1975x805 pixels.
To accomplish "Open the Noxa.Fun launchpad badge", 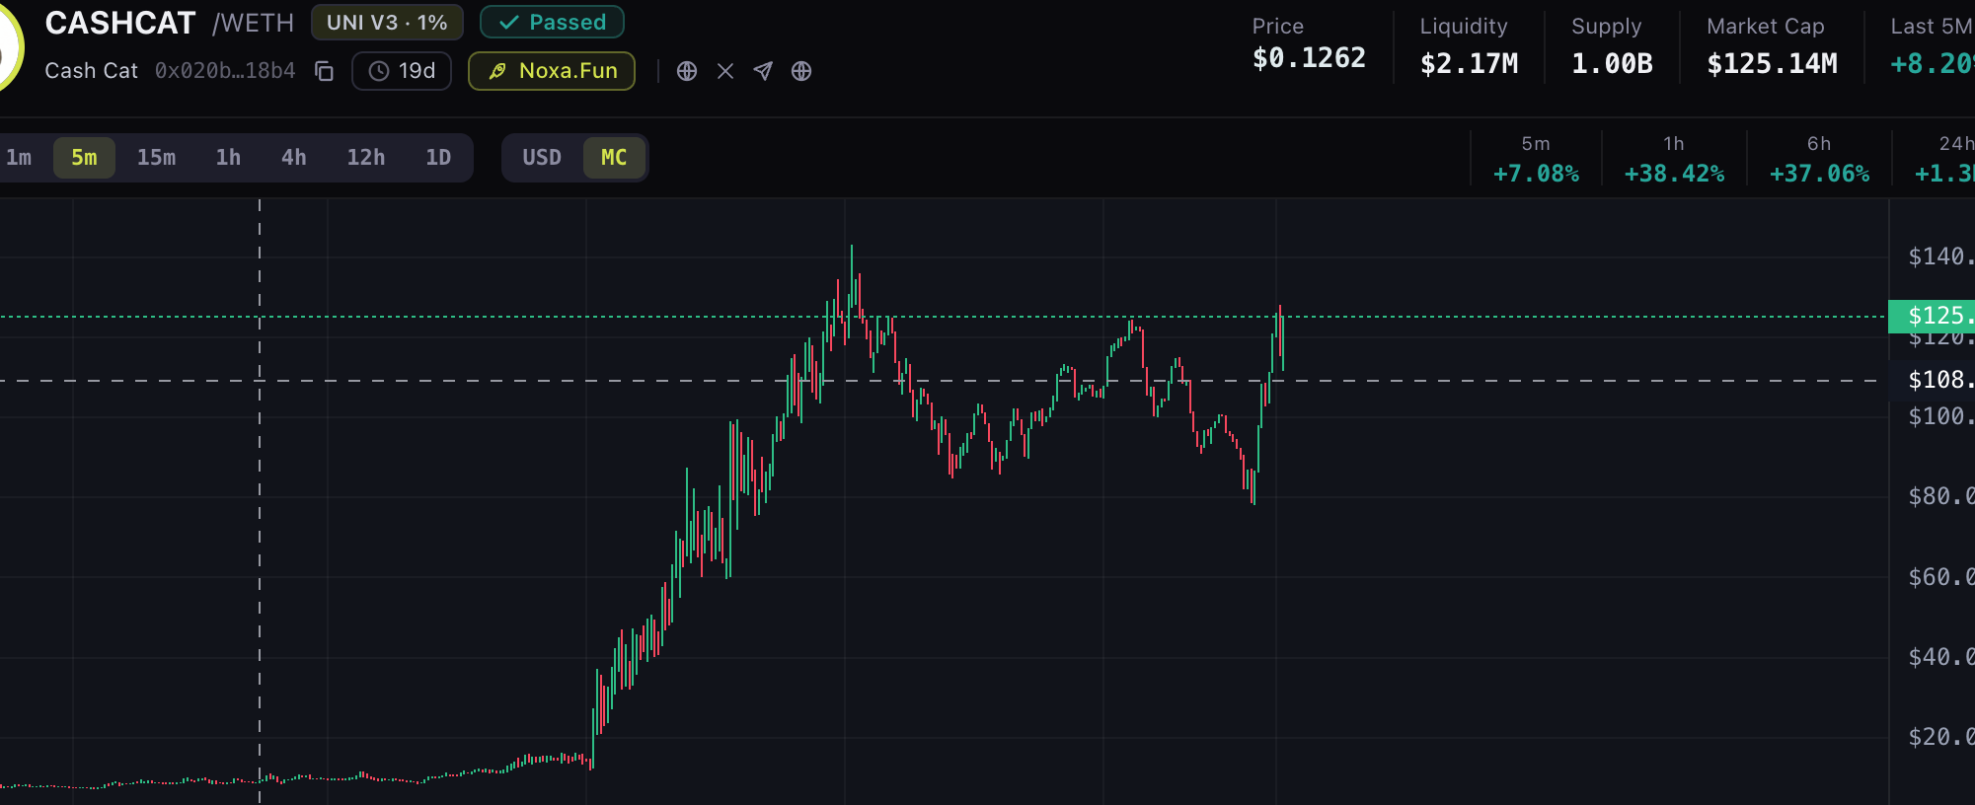I will click(x=552, y=71).
